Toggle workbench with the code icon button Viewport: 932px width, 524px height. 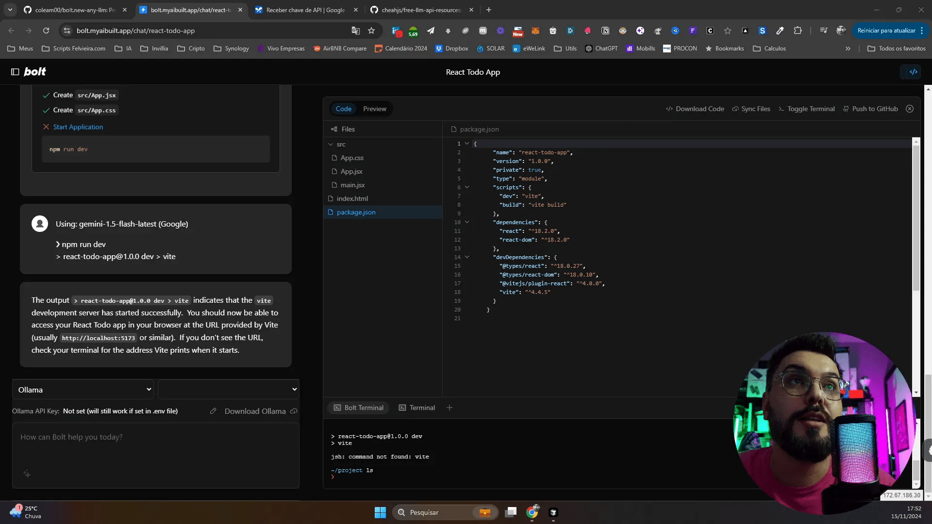pyautogui.click(x=913, y=72)
